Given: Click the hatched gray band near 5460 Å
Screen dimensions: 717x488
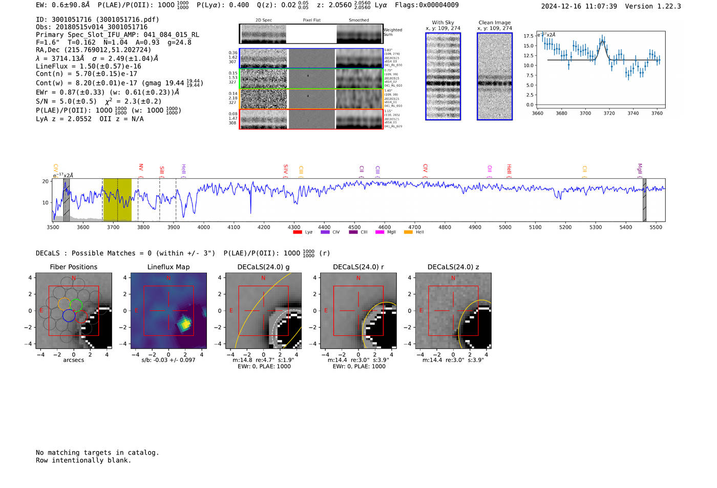Looking at the screenshot, I should point(644,200).
